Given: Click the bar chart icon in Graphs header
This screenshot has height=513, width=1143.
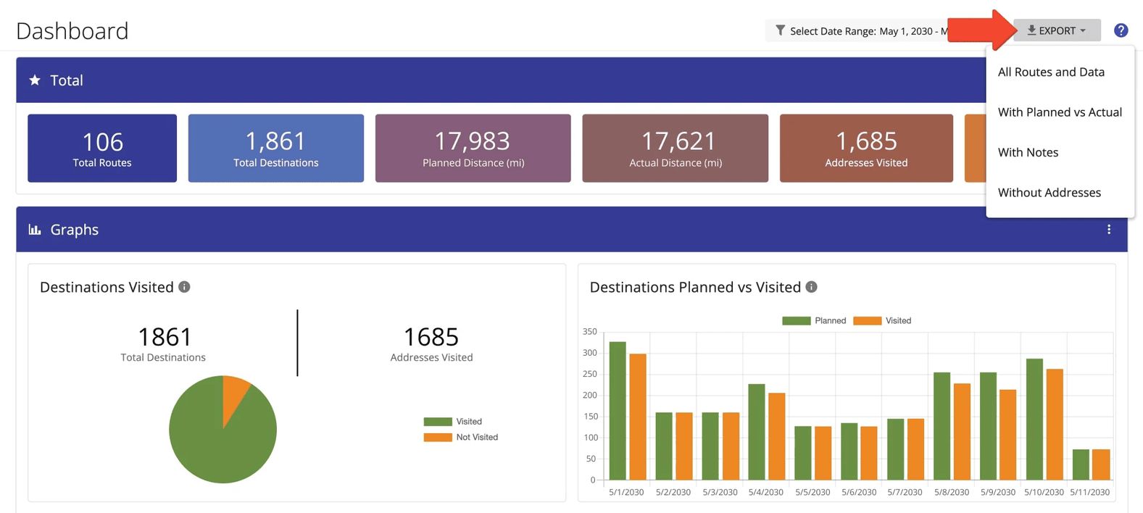Looking at the screenshot, I should point(35,230).
